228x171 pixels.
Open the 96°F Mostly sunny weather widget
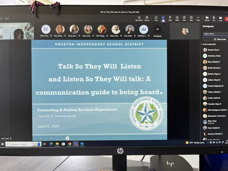pos(195,142)
